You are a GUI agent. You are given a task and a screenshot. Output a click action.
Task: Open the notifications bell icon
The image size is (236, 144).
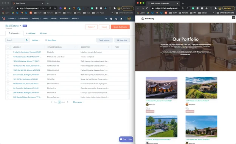tap(121, 19)
